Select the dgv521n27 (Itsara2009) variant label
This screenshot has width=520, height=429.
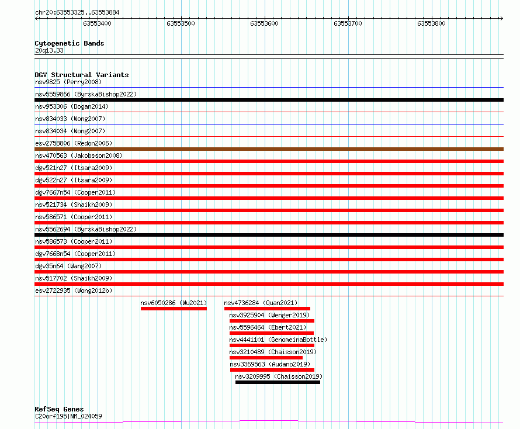click(x=74, y=168)
